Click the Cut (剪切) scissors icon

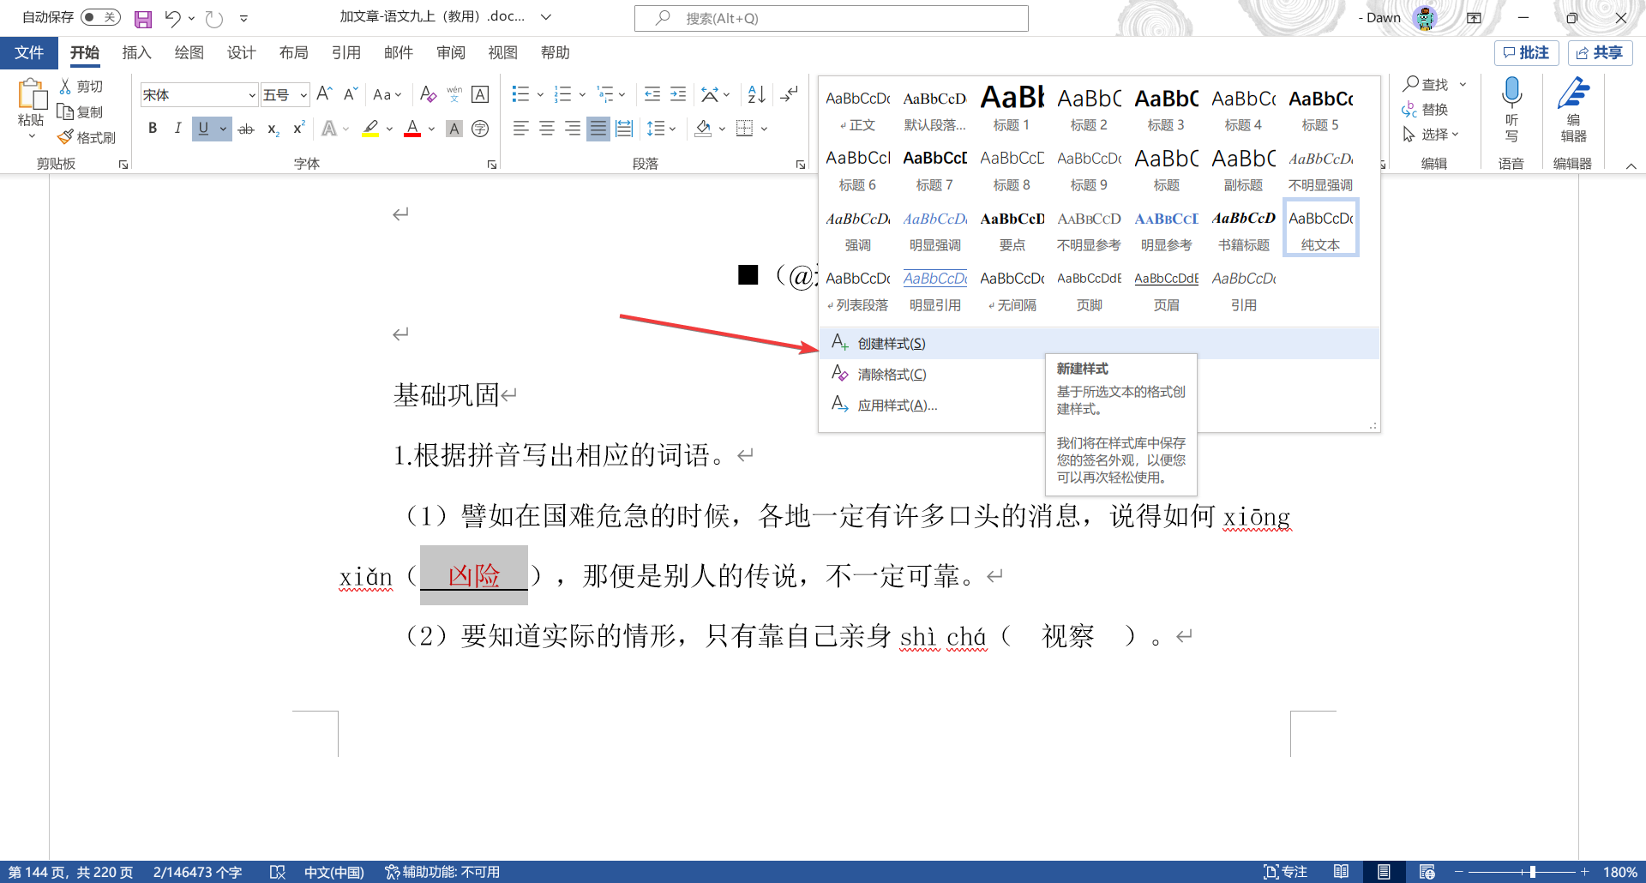pyautogui.click(x=65, y=86)
